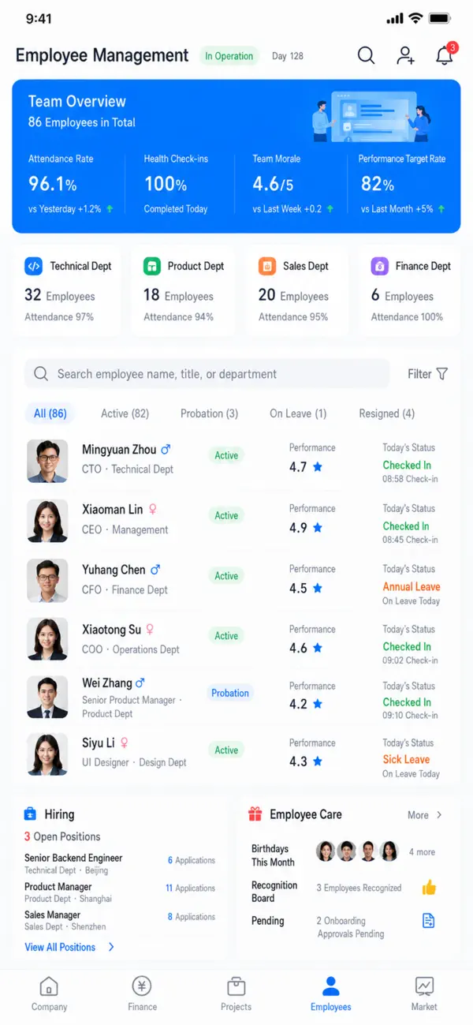Tap performance target rate up arrow
Viewport: 473px width, 1025px height.
pyautogui.click(x=441, y=209)
